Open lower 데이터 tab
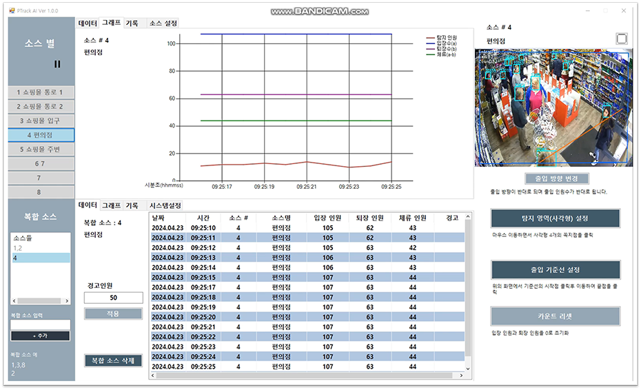 tap(88, 205)
